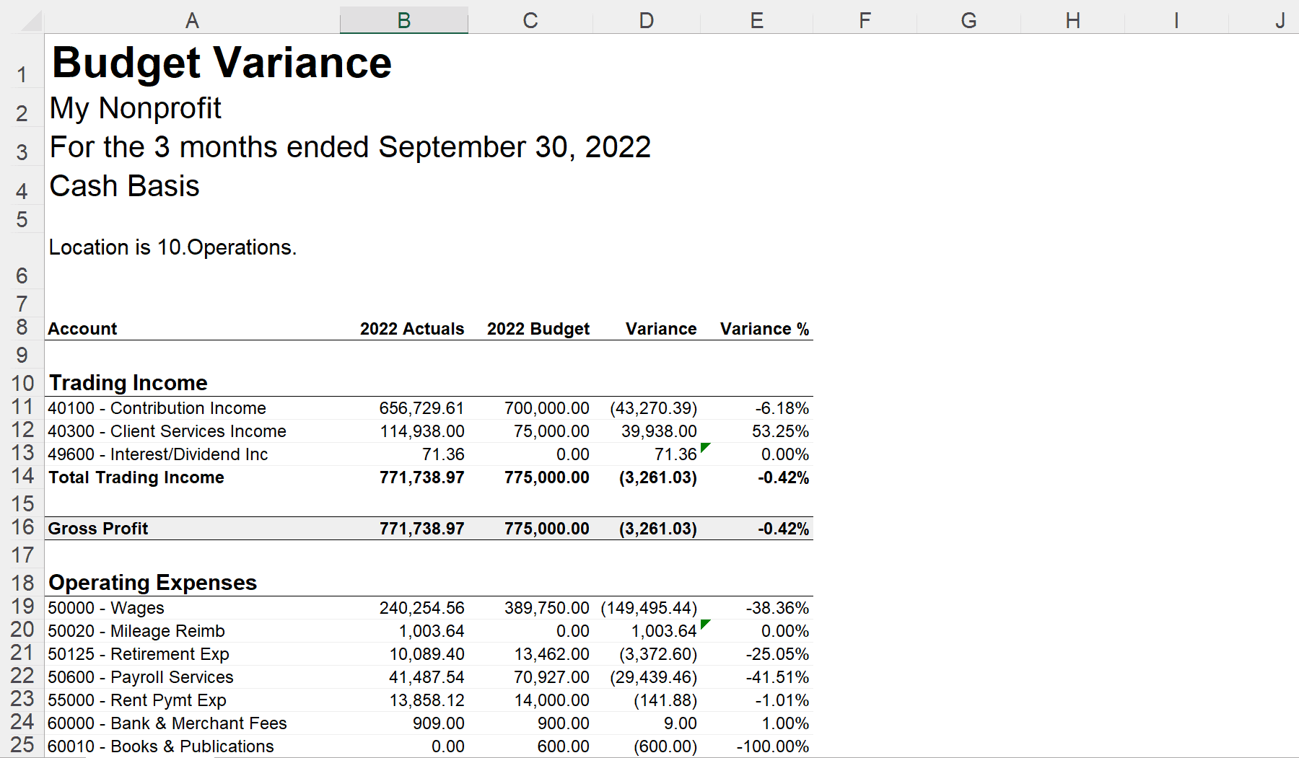Click the Trading Income section heading
Viewport: 1299px width, 758px height.
coord(128,382)
